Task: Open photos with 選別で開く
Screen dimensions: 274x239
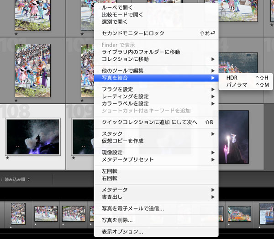Action: (x=156, y=22)
